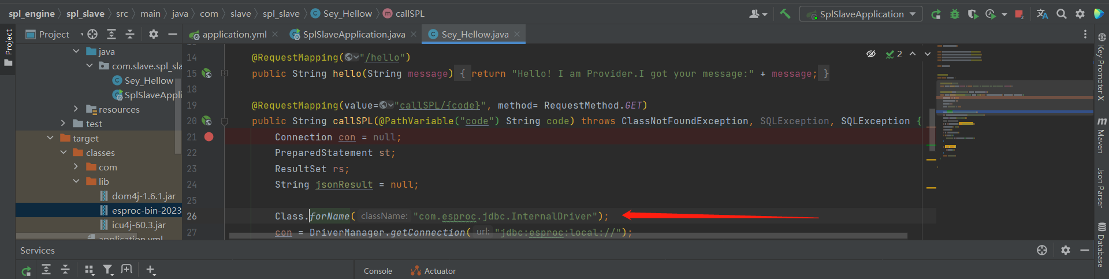Image resolution: width=1109 pixels, height=279 pixels.
Task: Run SplSlaveApplication with the rerun icon
Action: 936,14
